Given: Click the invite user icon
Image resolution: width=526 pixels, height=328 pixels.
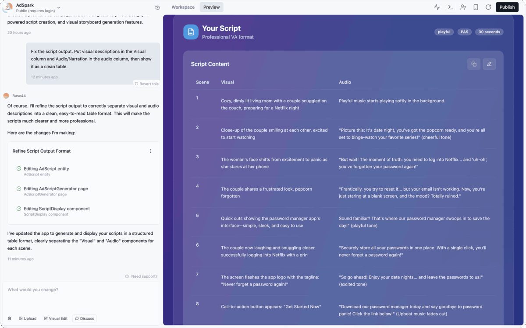Looking at the screenshot, I should click(463, 7).
